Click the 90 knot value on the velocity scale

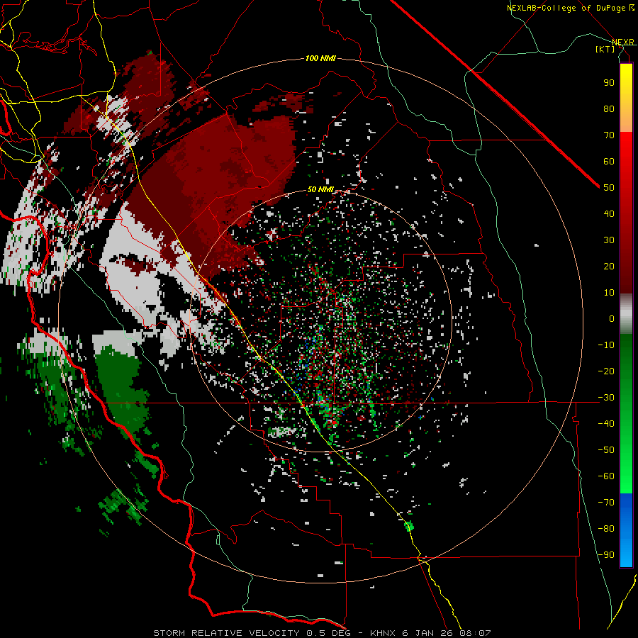tap(609, 83)
